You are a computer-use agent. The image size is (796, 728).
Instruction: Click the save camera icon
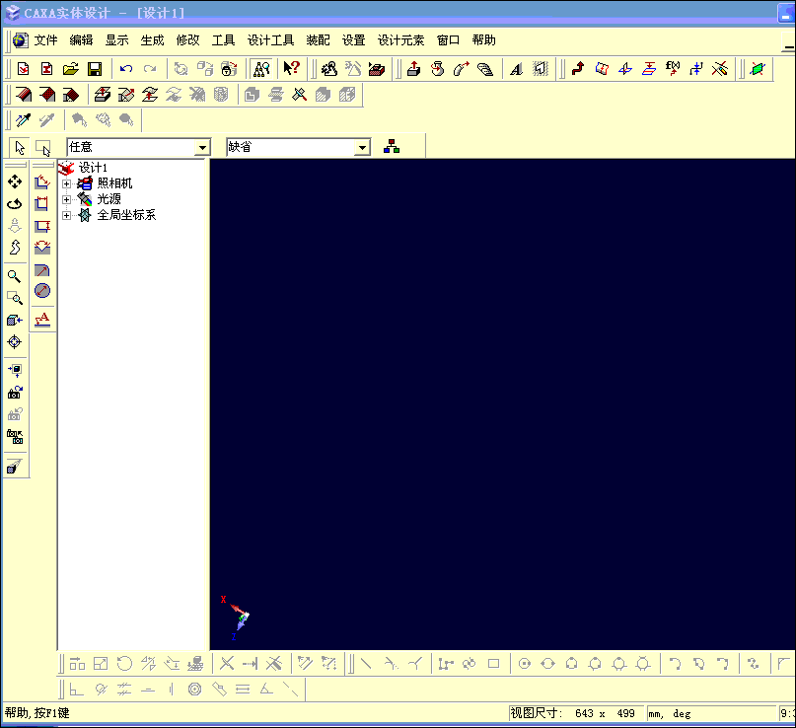point(15,393)
